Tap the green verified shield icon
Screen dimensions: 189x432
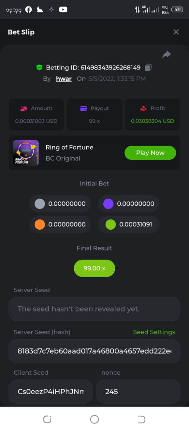coord(39,67)
